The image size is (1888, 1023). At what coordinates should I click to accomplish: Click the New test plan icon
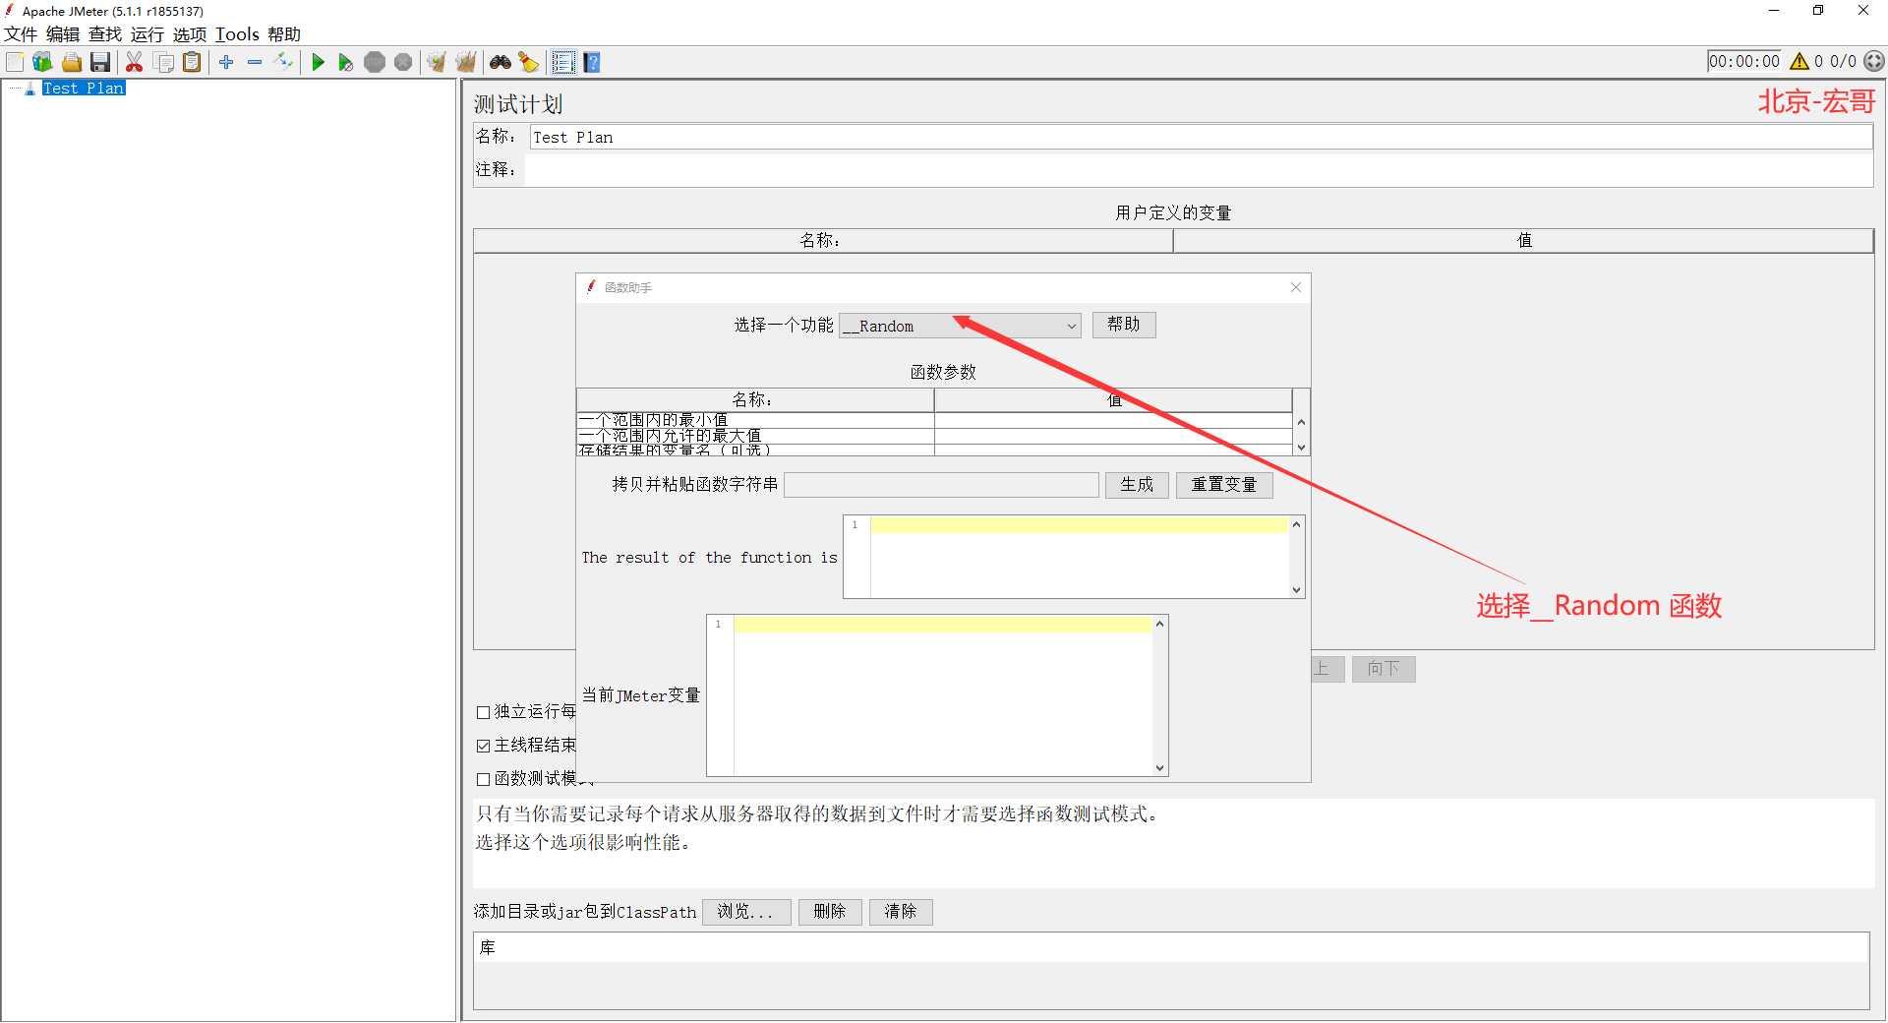15,62
